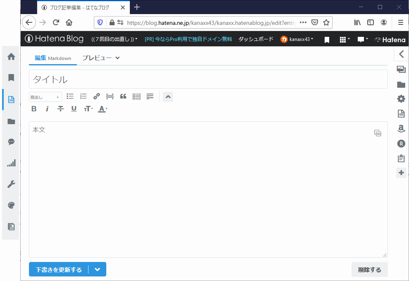Open the Rakuten product insert icon
The image size is (409, 281).
[401, 144]
